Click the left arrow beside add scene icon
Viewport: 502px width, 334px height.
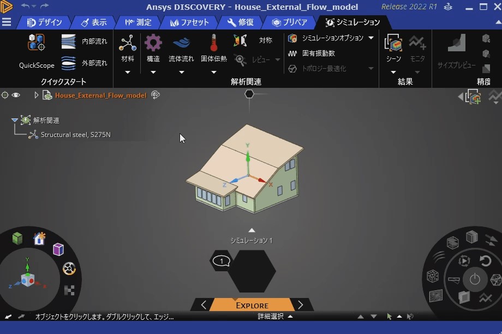tap(461, 97)
